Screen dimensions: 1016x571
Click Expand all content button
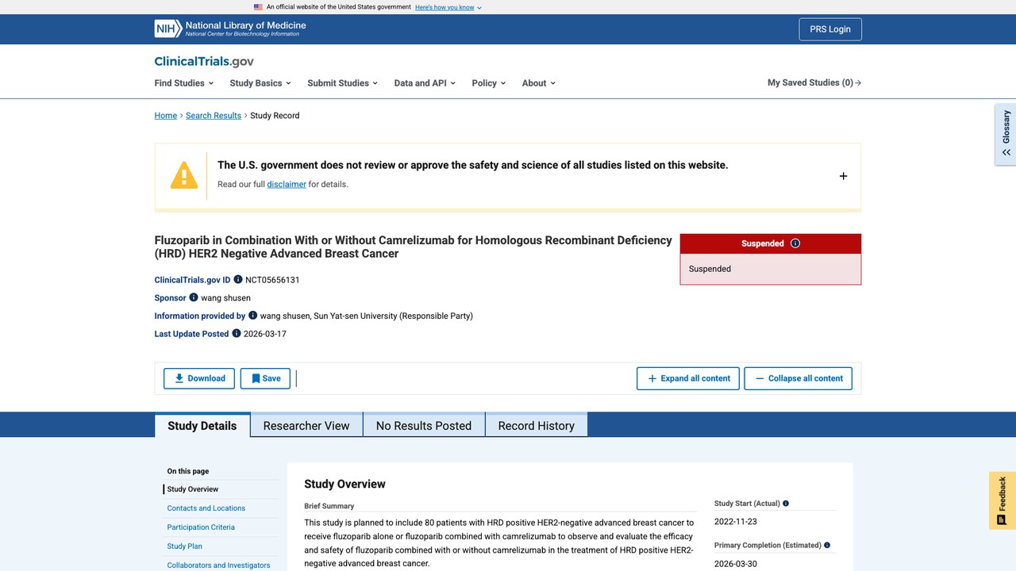point(688,378)
